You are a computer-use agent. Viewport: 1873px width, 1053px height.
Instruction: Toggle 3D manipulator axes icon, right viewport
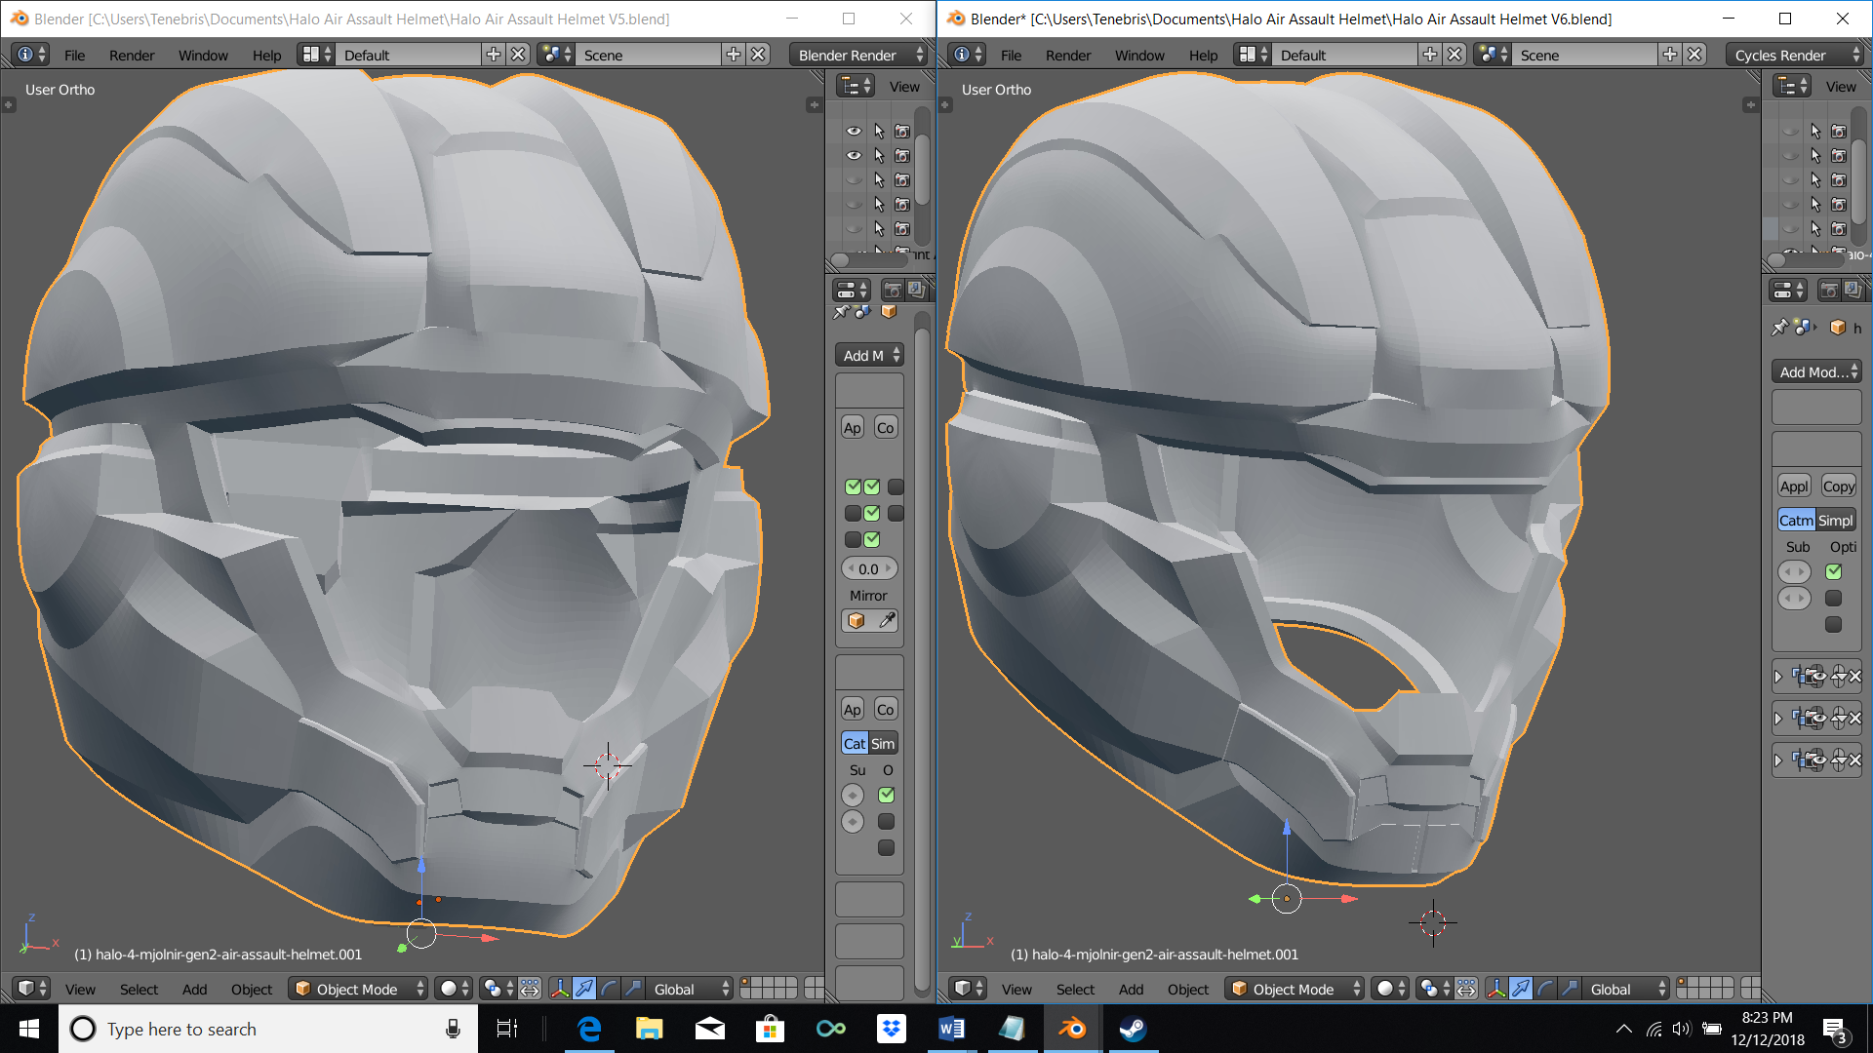1496,989
